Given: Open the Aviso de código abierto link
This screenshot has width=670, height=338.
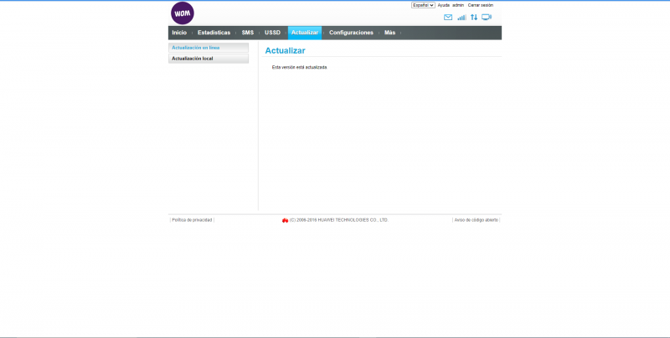Looking at the screenshot, I should (x=476, y=220).
